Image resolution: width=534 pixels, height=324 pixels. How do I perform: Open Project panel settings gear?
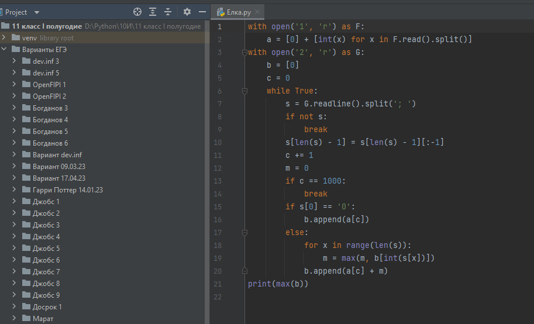(x=187, y=12)
